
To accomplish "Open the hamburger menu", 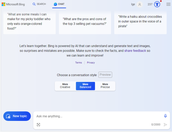I will point(168,4).
